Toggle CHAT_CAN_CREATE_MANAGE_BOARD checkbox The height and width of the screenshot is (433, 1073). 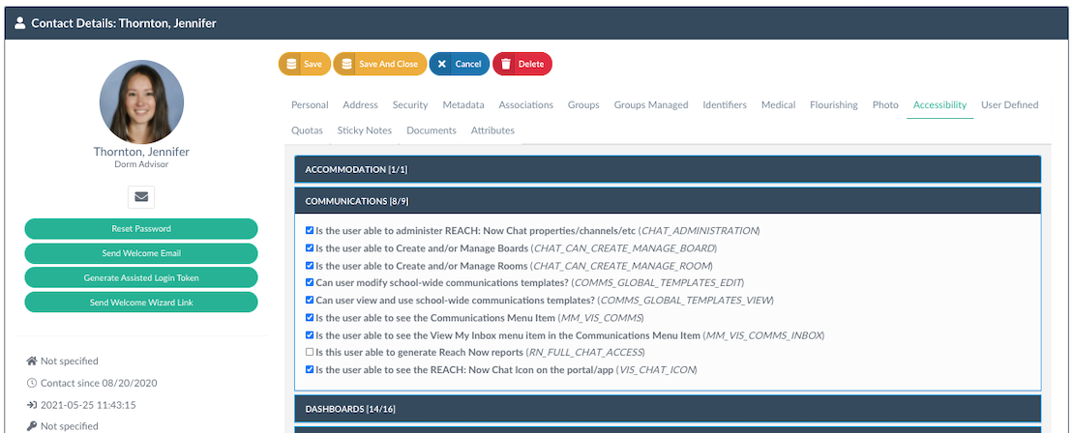pyautogui.click(x=310, y=247)
